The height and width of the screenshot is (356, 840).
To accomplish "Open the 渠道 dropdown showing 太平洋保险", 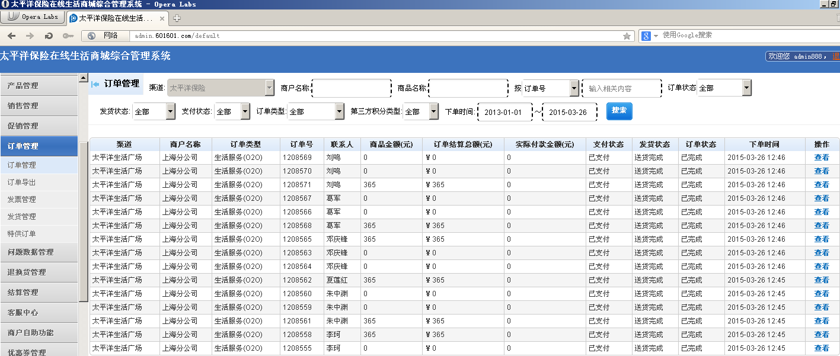I will [x=221, y=88].
